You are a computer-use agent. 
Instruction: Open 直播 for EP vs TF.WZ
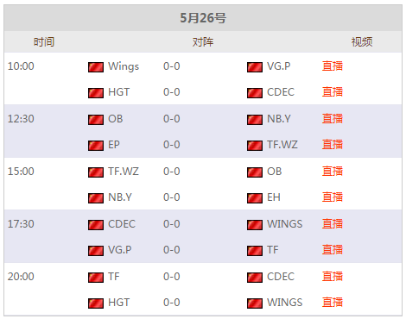pos(333,145)
